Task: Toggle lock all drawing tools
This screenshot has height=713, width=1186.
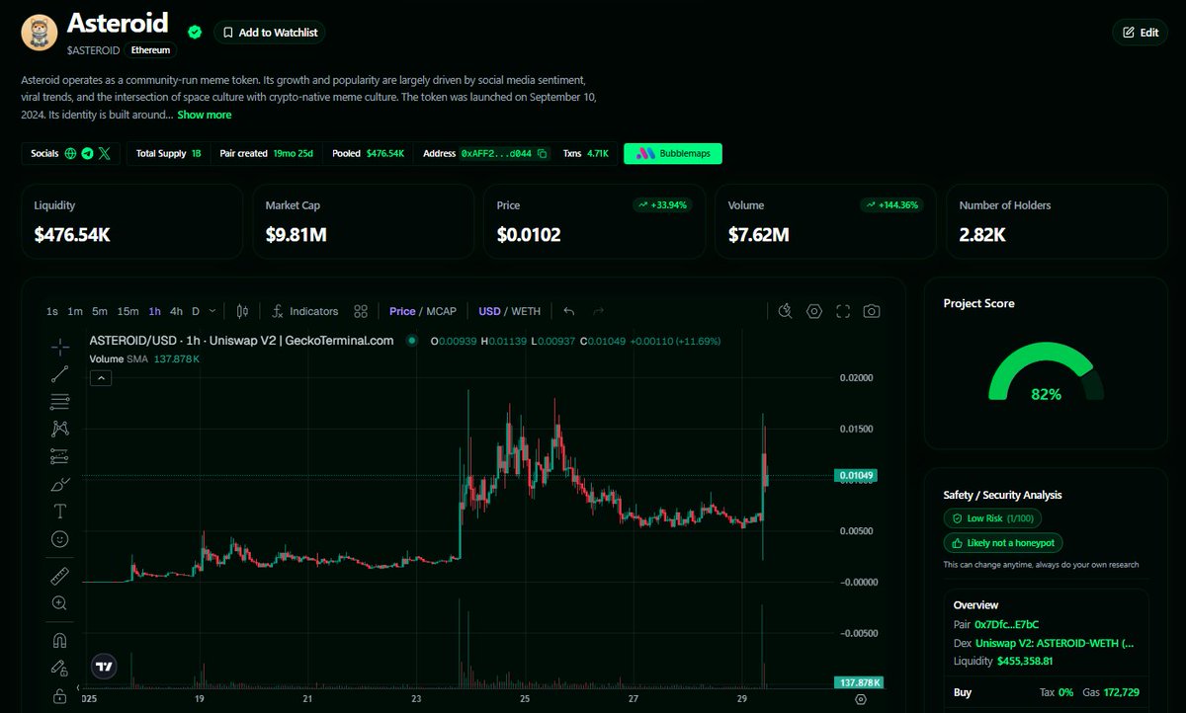Action: [x=60, y=694]
